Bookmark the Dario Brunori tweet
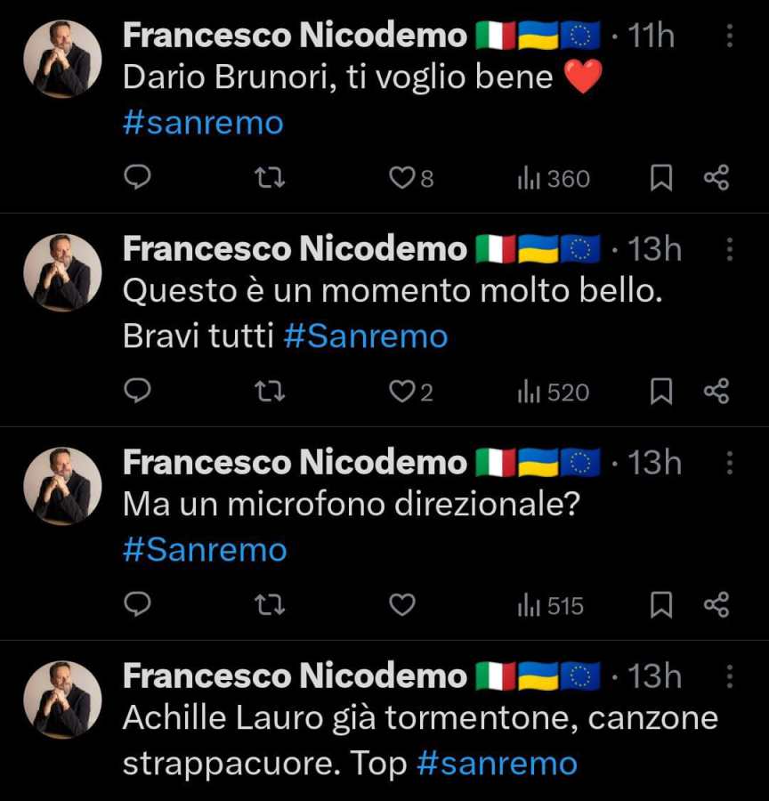 coord(660,179)
